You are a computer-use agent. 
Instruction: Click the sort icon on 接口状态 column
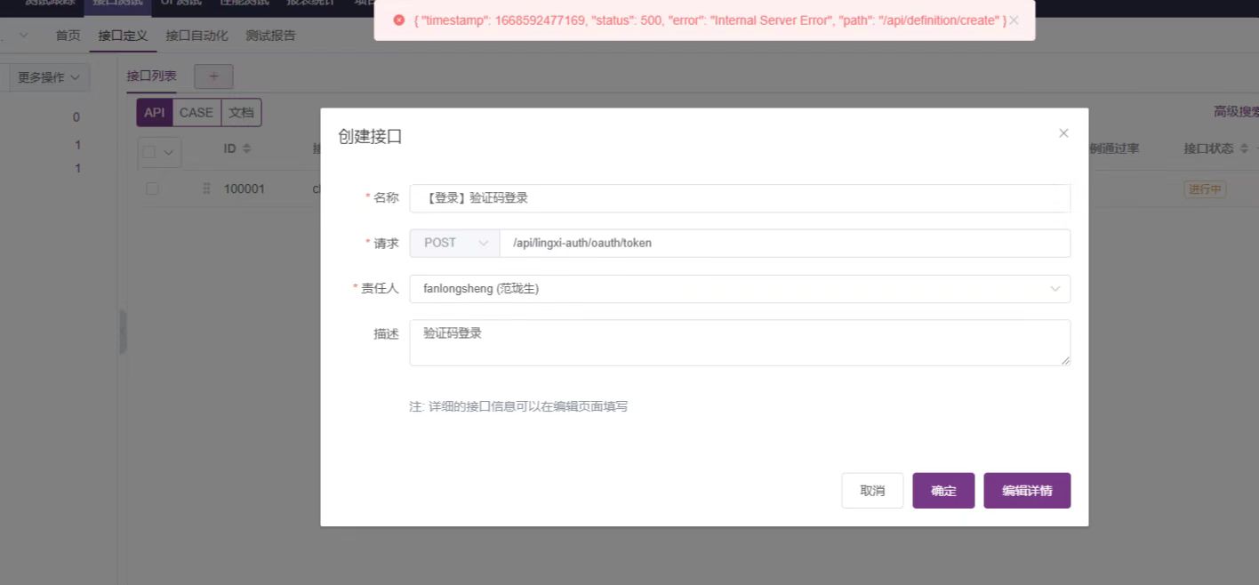point(1245,148)
